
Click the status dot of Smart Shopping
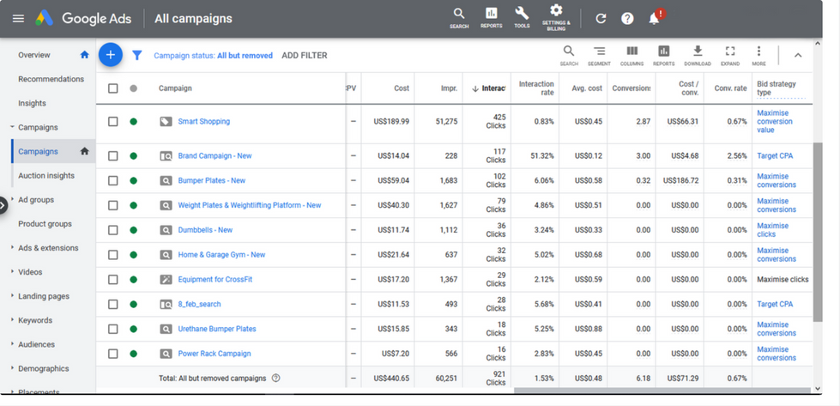pyautogui.click(x=133, y=122)
